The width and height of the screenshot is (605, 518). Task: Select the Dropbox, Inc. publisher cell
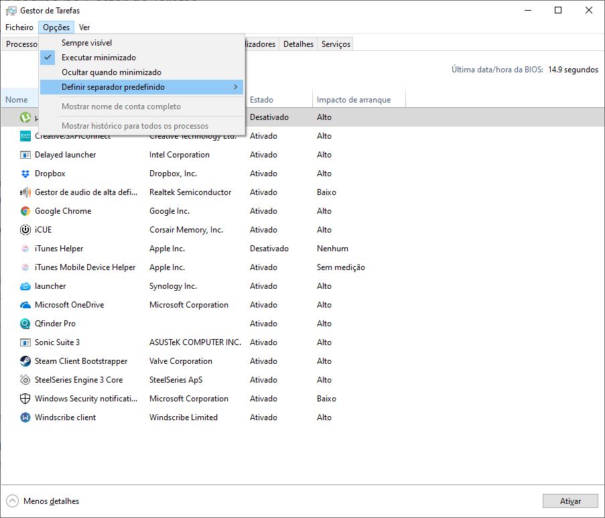(173, 174)
